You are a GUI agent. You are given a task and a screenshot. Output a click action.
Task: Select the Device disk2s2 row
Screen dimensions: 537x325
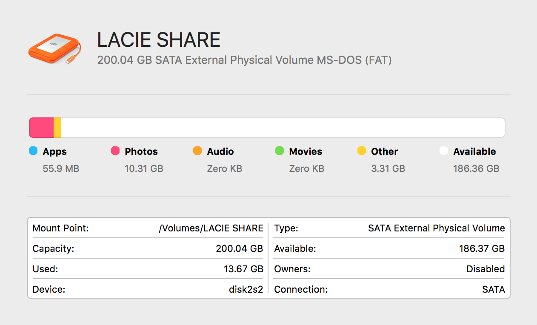(x=148, y=289)
